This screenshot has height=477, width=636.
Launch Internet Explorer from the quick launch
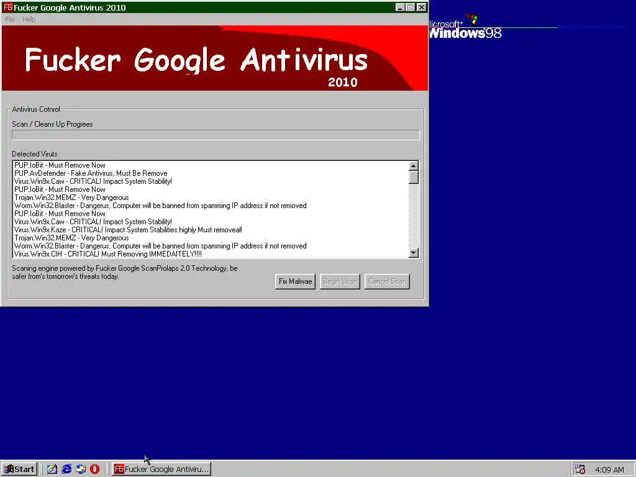pyautogui.click(x=66, y=469)
